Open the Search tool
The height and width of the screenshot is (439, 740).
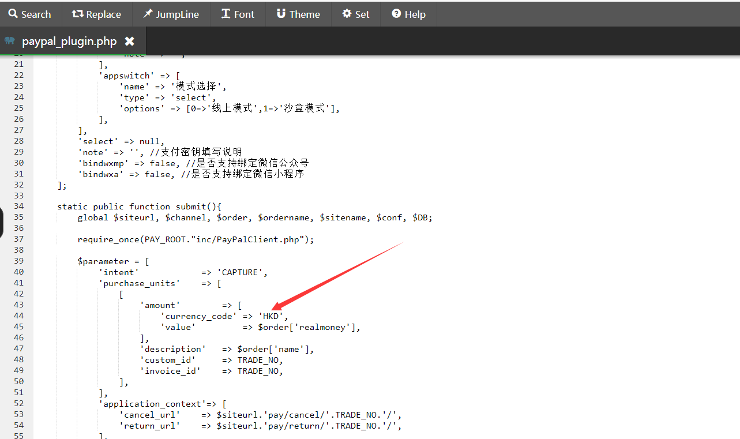30,14
